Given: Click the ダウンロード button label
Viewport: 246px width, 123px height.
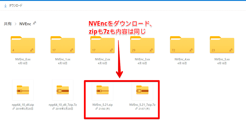Looking at the screenshot, I should (16, 6).
